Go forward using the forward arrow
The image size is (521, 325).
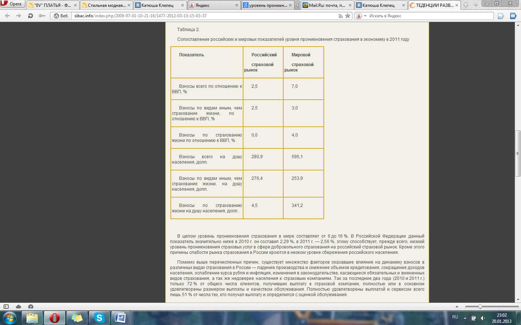pos(19,16)
